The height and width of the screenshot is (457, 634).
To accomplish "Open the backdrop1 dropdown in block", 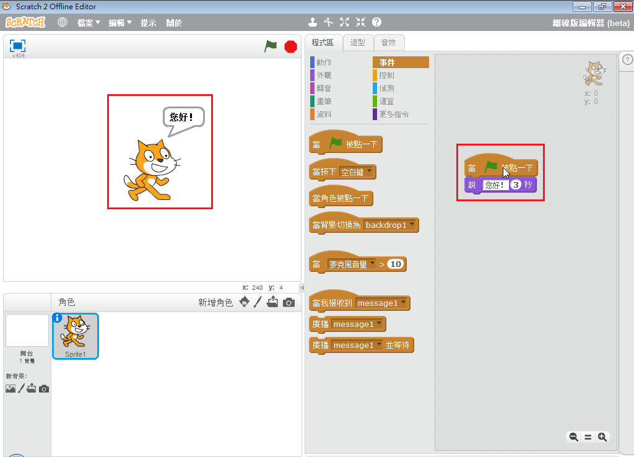I will click(412, 225).
